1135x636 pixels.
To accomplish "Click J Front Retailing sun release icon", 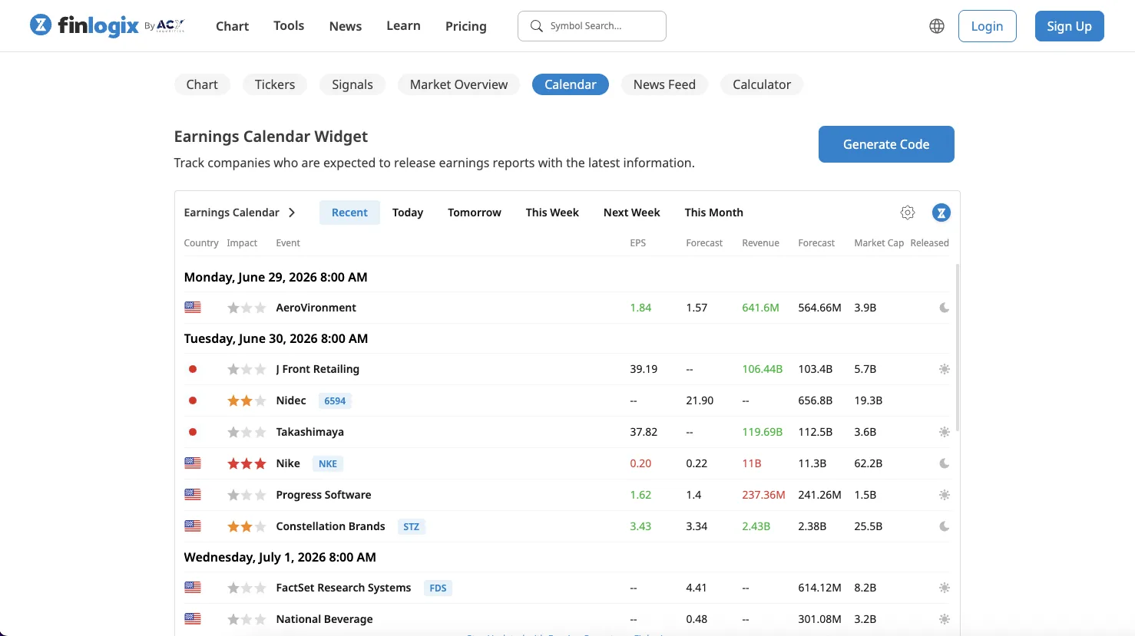I will click(x=945, y=369).
